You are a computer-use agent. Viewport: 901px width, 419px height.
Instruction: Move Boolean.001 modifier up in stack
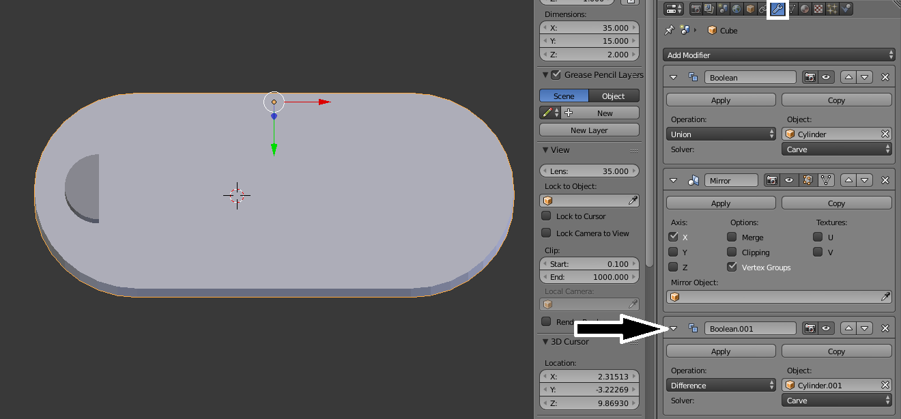pos(848,328)
